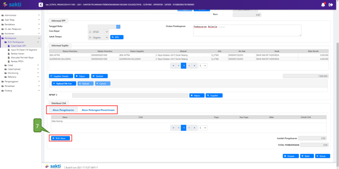The width and height of the screenshot is (339, 169).
Task: Open the Jatuh Tempo dropdown
Action: point(98,37)
